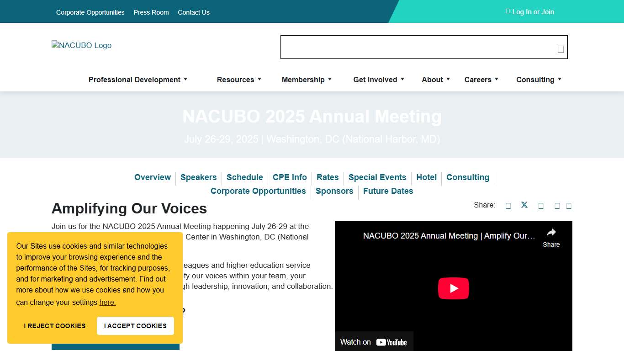Click the last share icon in the share row
The image size is (624, 351).
(568, 206)
